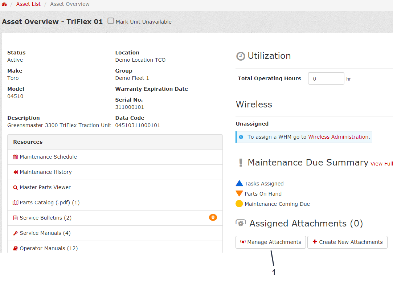Click the Create New Attachments button

(x=347, y=242)
